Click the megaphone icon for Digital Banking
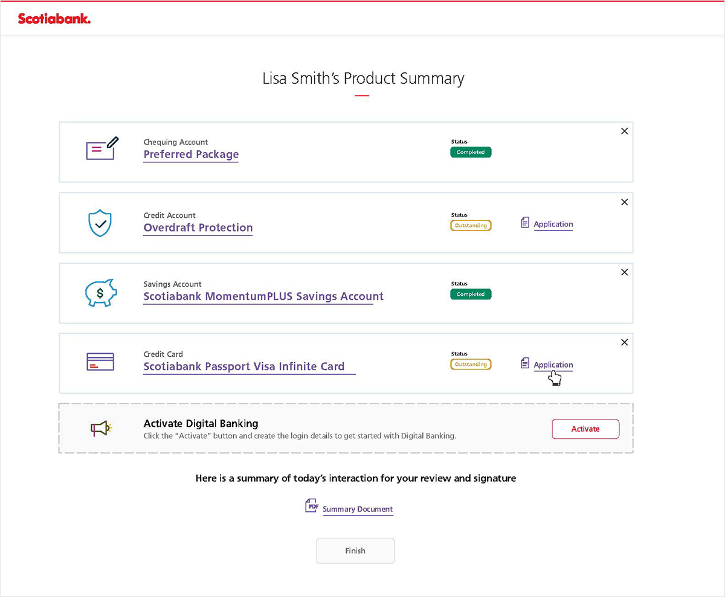 101,429
